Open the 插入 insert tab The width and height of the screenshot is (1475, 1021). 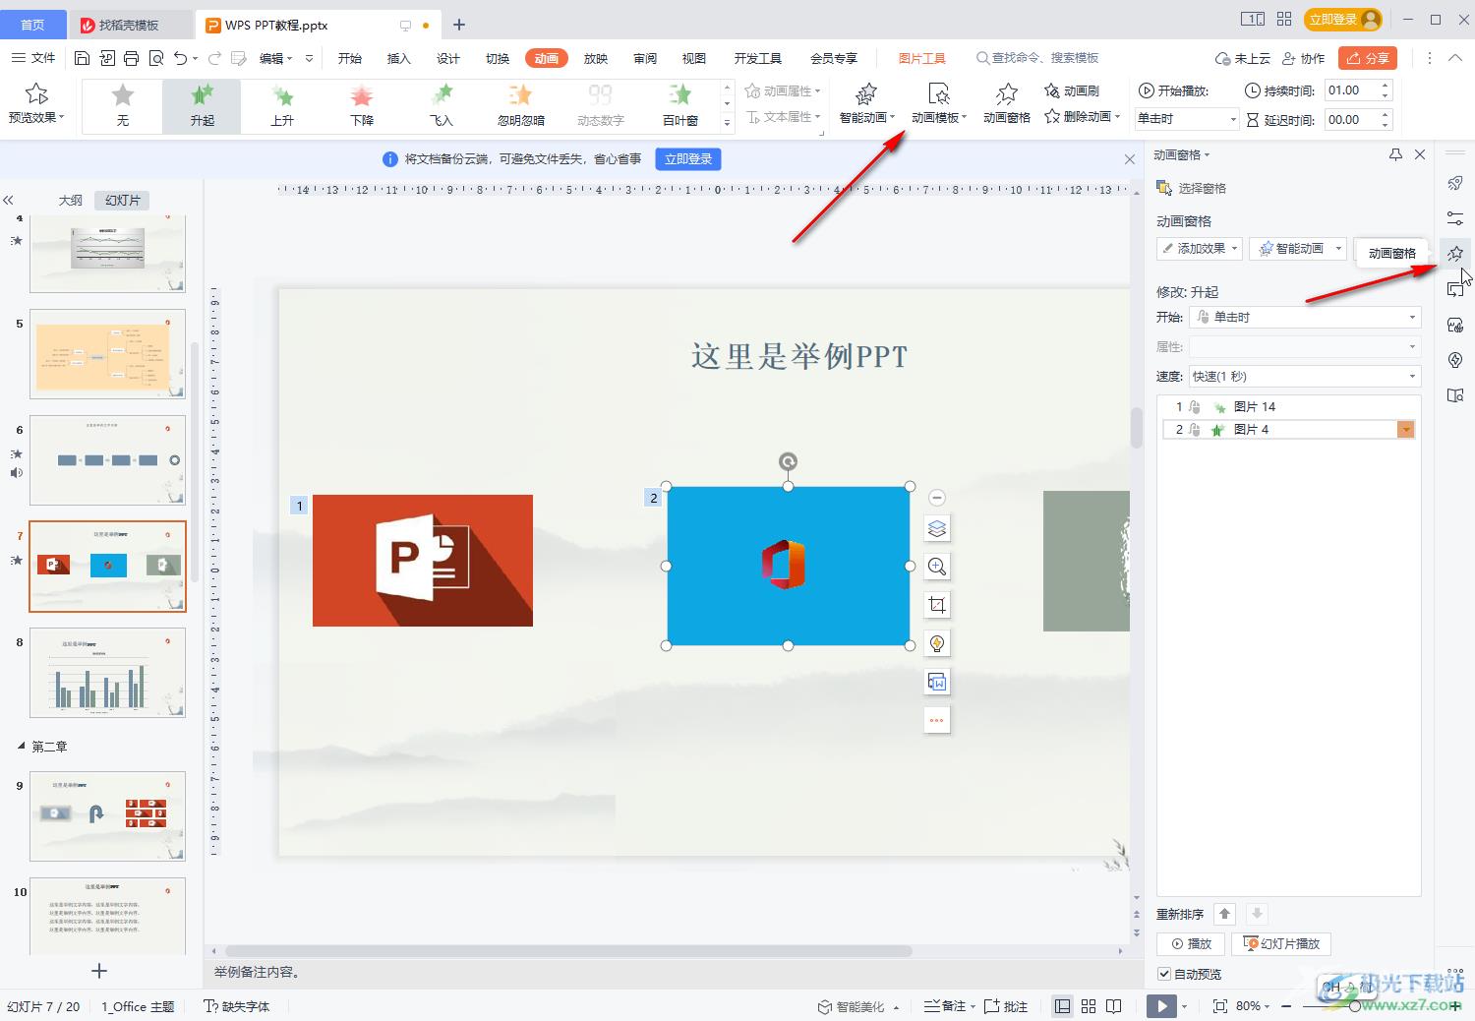click(398, 58)
